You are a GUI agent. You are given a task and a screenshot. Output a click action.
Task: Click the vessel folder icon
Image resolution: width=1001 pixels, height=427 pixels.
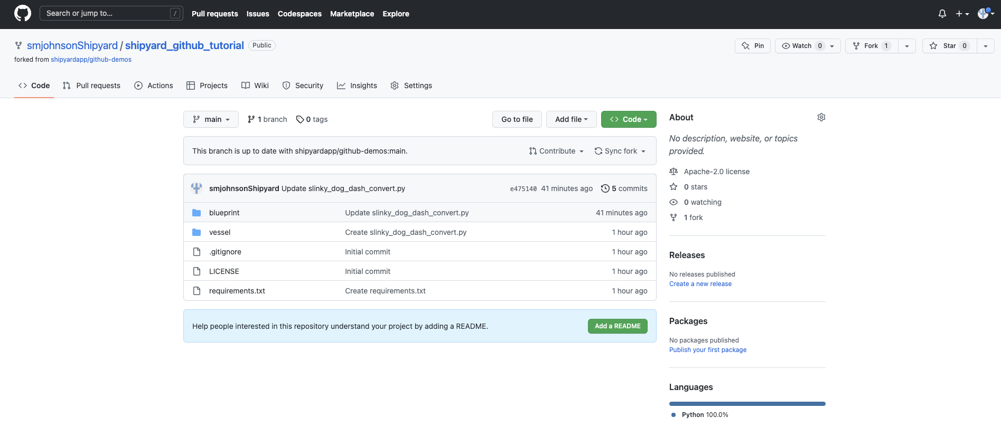click(197, 232)
